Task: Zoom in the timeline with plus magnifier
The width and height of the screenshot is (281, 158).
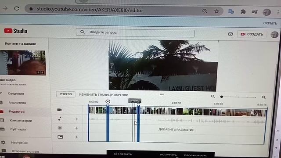Action: [263, 97]
